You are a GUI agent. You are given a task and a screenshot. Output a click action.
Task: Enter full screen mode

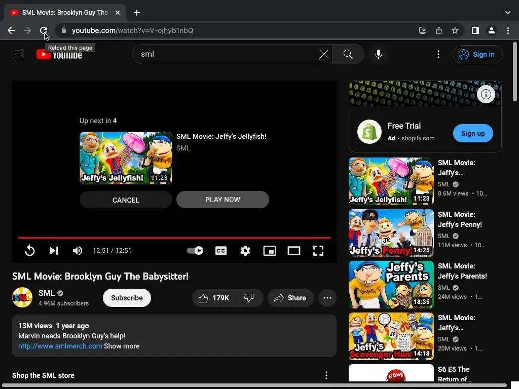(x=318, y=250)
